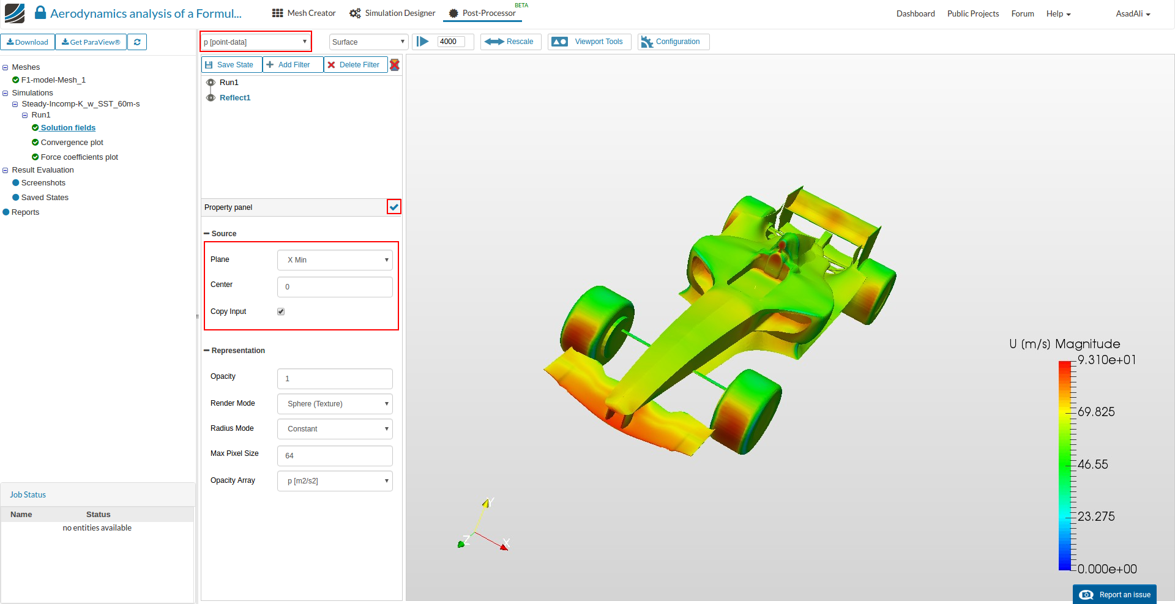The height and width of the screenshot is (604, 1175).
Task: Open Configuration tools icon
Action: (x=647, y=42)
